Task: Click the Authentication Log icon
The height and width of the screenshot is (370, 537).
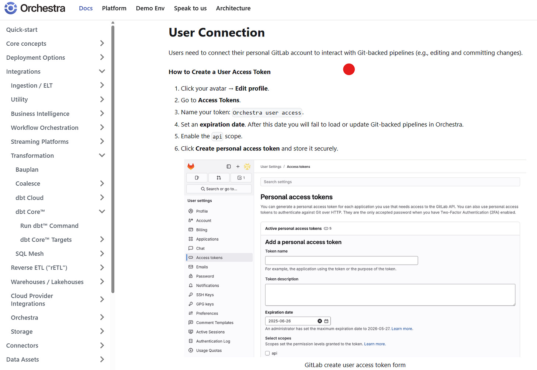Action: [x=191, y=341]
